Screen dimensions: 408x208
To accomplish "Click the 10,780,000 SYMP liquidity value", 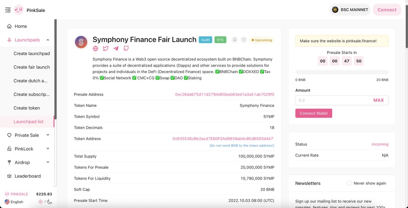I will pyautogui.click(x=257, y=178).
